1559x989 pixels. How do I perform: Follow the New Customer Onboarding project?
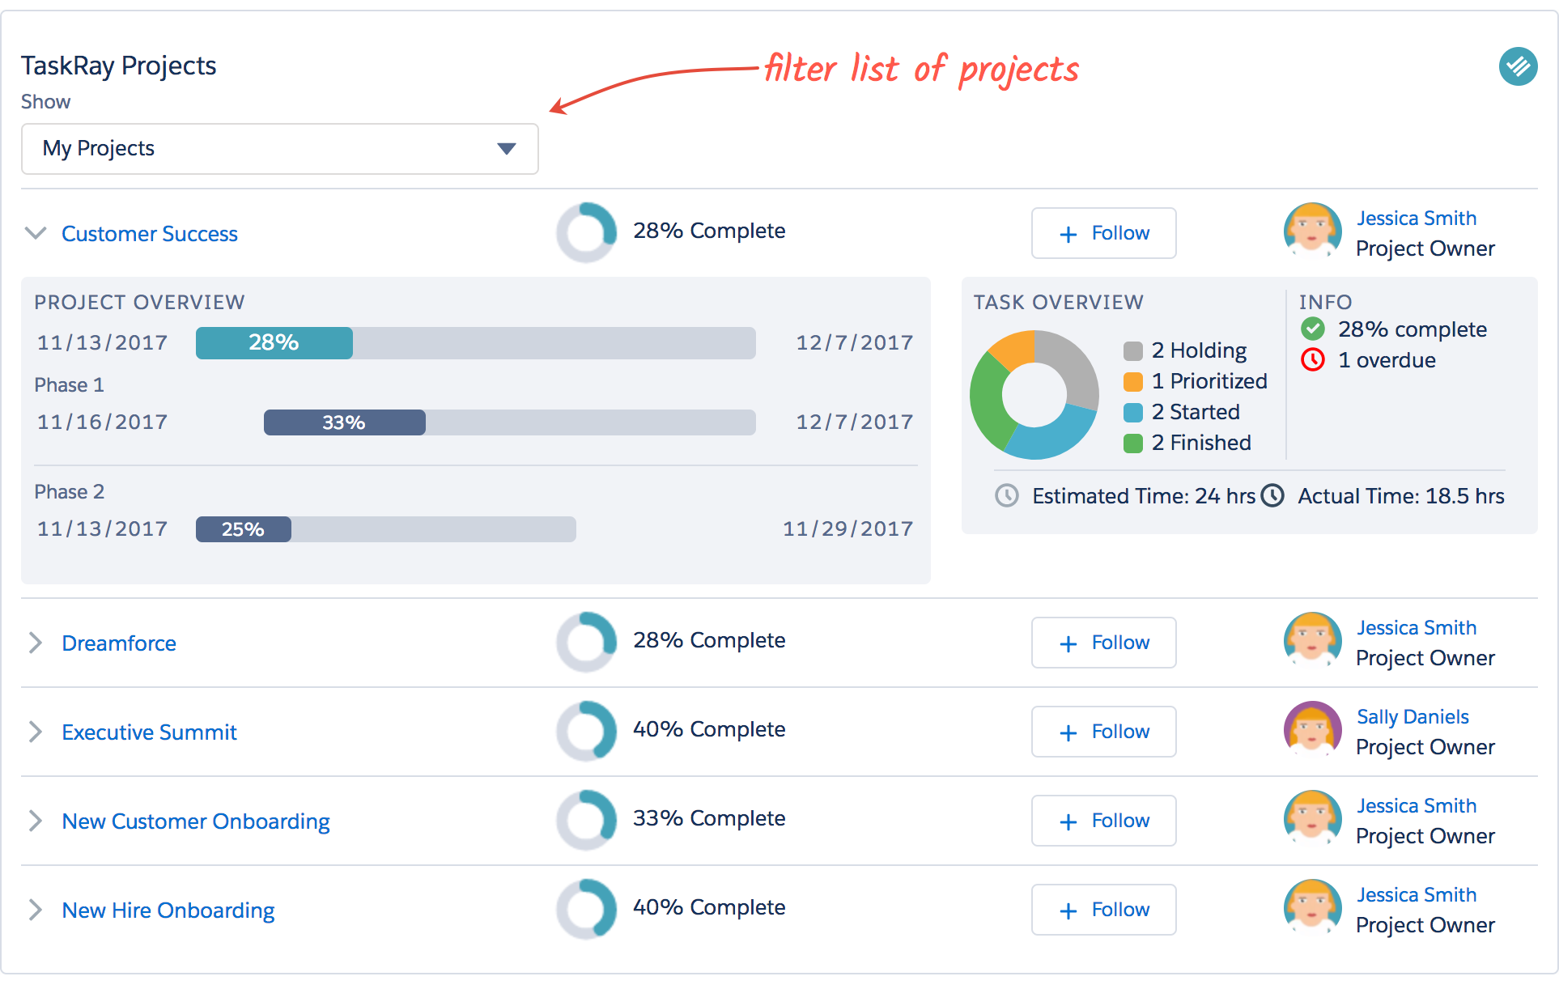(1103, 821)
